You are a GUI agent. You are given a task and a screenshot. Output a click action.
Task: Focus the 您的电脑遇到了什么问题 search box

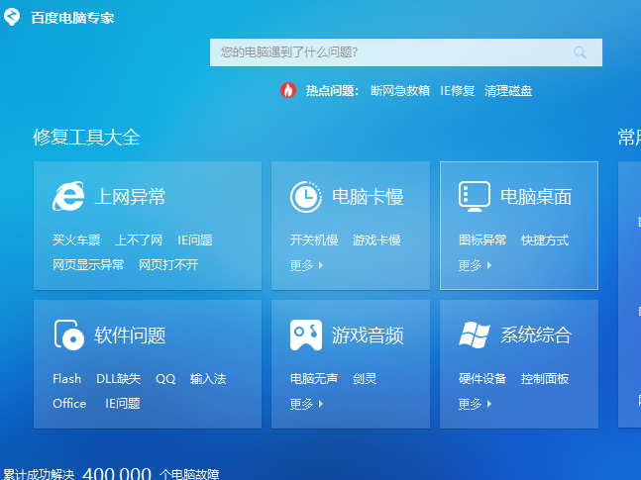click(x=406, y=52)
